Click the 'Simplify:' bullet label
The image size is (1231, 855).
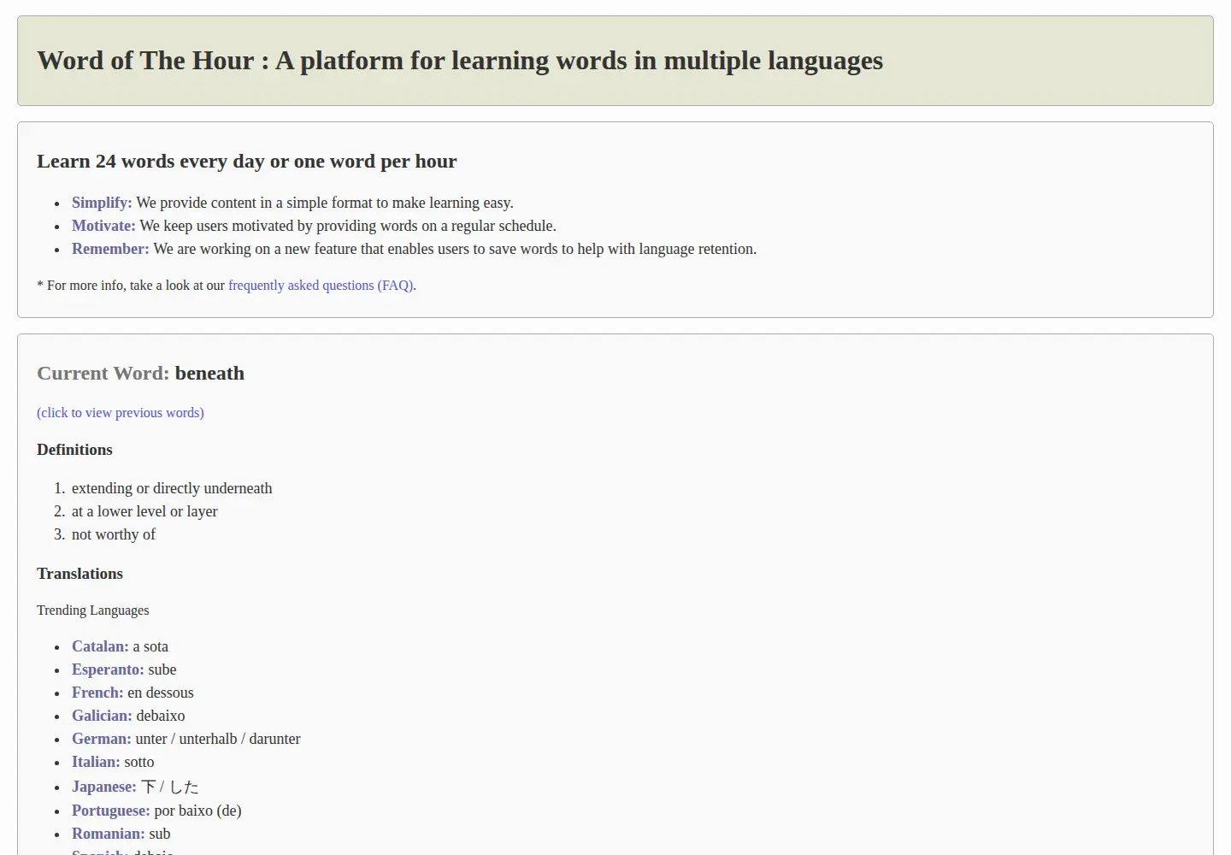pos(102,203)
